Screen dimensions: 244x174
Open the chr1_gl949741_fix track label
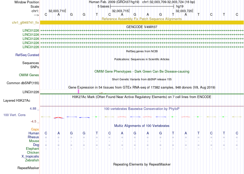click(x=25, y=22)
